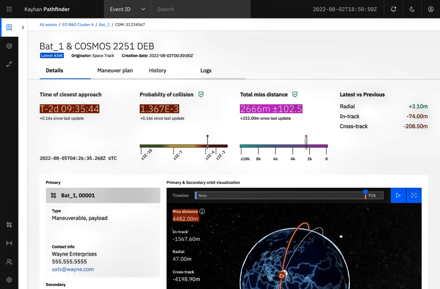440x289 pixels.
Task: Open the maneuver path sidebar icon
Action: pos(9,65)
